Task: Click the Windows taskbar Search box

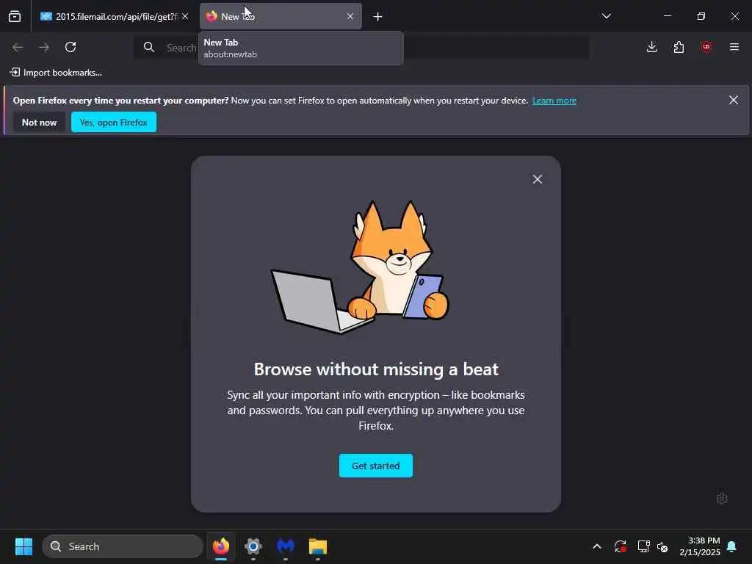Action: [x=123, y=546]
